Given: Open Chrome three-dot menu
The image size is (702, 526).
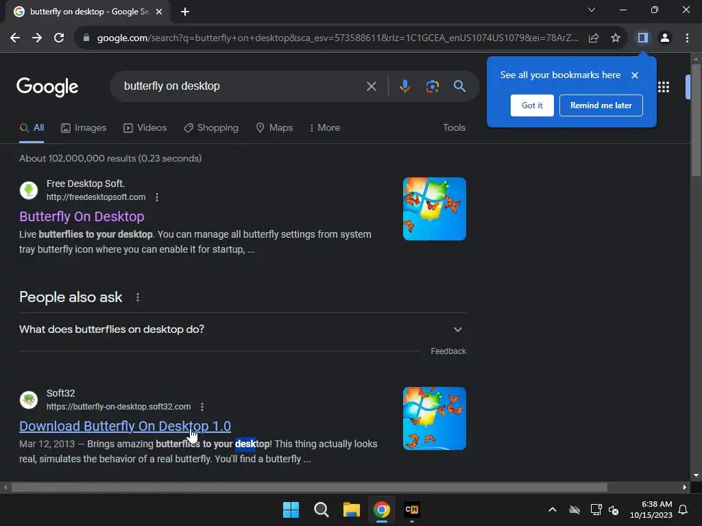Looking at the screenshot, I should pyautogui.click(x=687, y=38).
